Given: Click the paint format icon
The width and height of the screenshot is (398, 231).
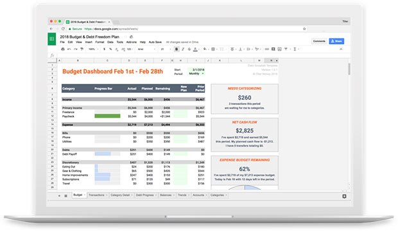Looking at the screenshot, I should [x=82, y=49].
